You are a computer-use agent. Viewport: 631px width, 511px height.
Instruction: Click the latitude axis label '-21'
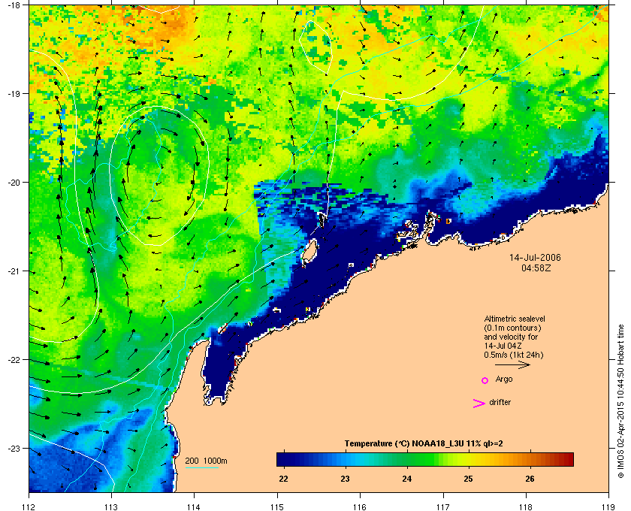point(14,271)
